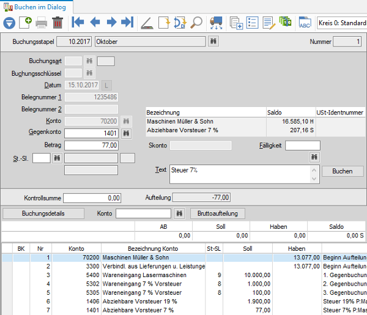Select row with Konto 5302

click(183, 284)
